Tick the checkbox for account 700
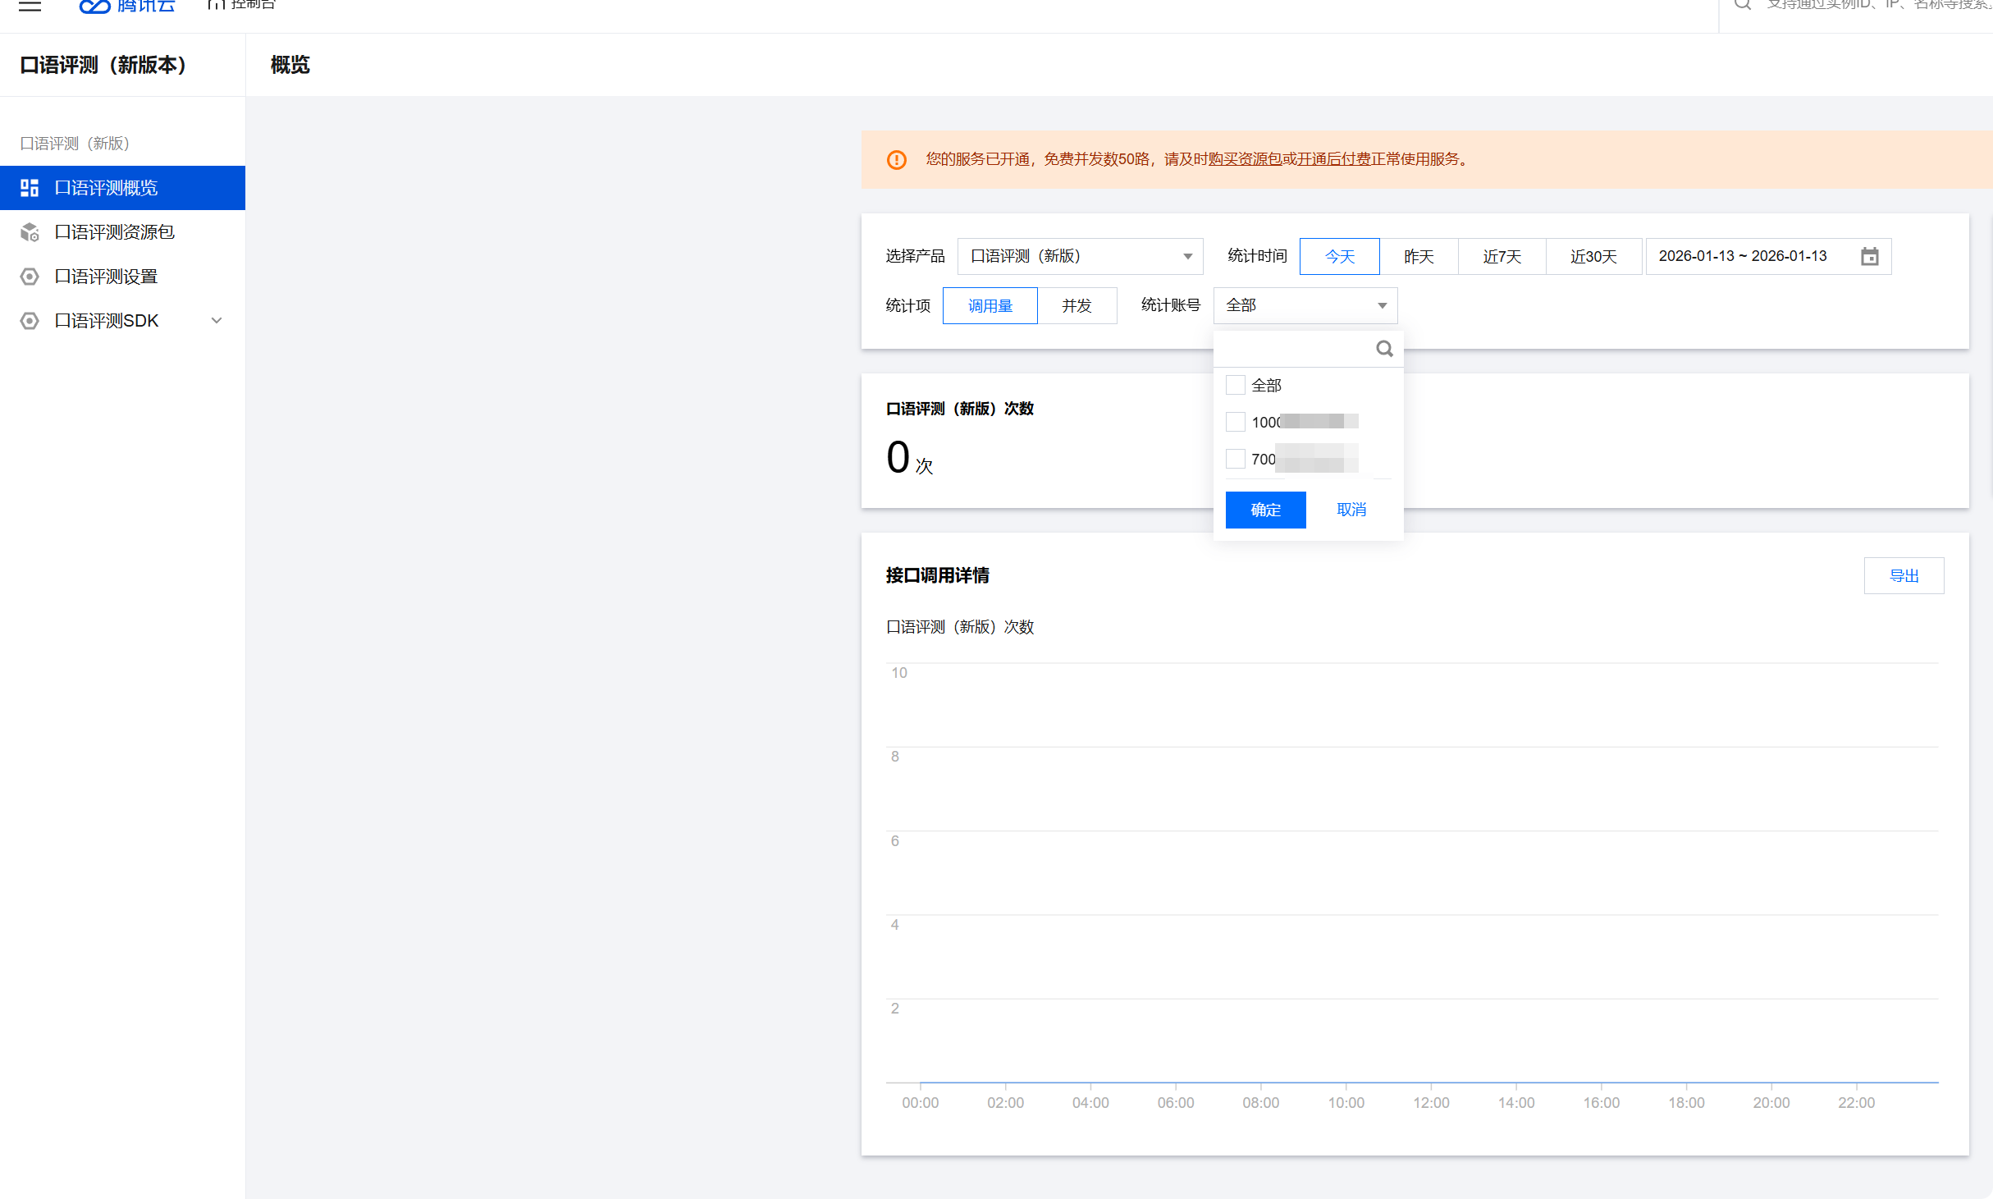The image size is (1993, 1199). 1235,459
